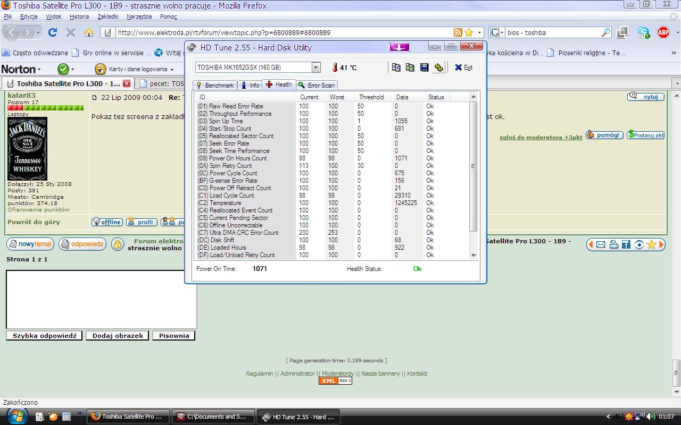This screenshot has width=681, height=425.
Task: Click the purple download arrow in HD Tune title bar
Action: 399,47
